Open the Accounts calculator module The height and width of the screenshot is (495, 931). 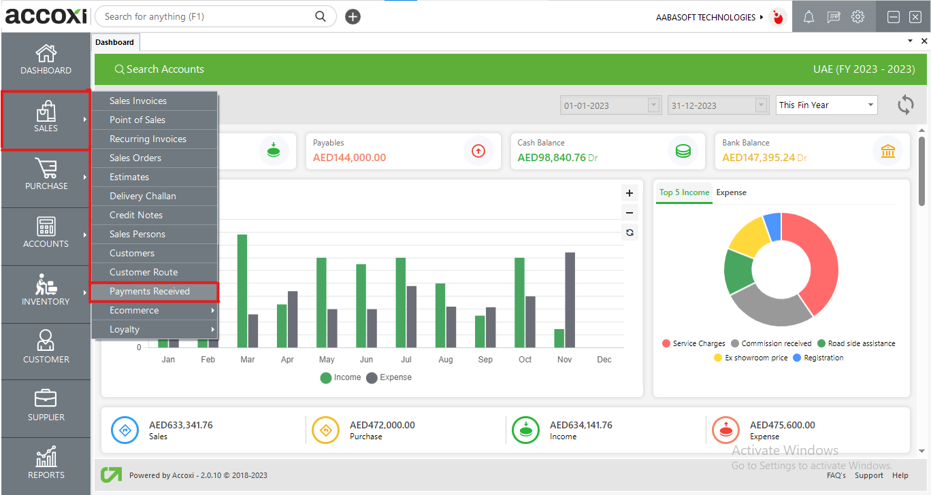pos(46,233)
